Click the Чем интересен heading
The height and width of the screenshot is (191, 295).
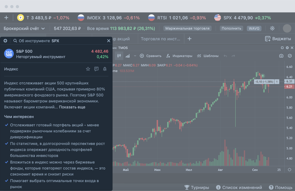19,117
